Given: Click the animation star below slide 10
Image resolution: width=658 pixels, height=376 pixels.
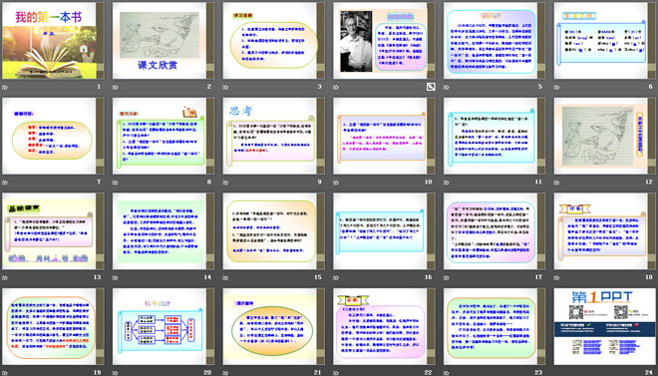Looking at the screenshot, I should (x=336, y=183).
